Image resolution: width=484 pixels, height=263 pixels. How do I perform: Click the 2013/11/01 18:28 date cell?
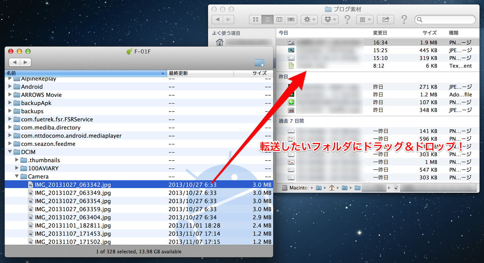tap(194, 226)
